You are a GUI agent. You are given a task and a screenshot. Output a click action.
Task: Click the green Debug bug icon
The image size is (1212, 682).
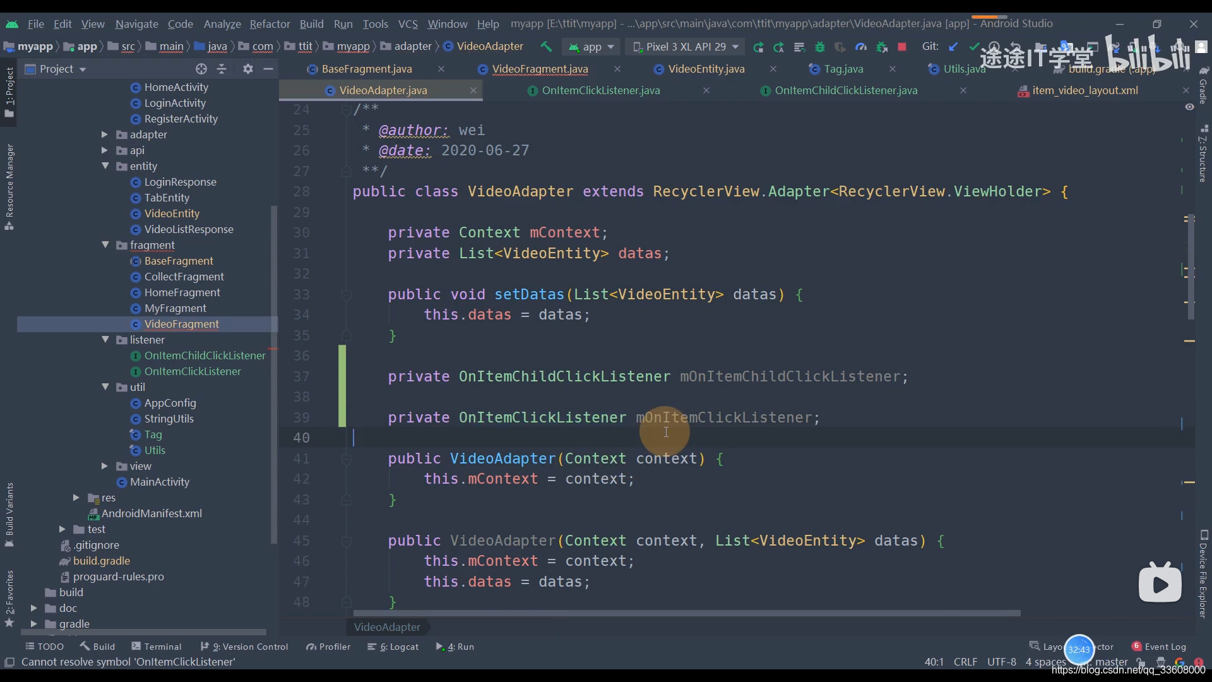tap(820, 47)
